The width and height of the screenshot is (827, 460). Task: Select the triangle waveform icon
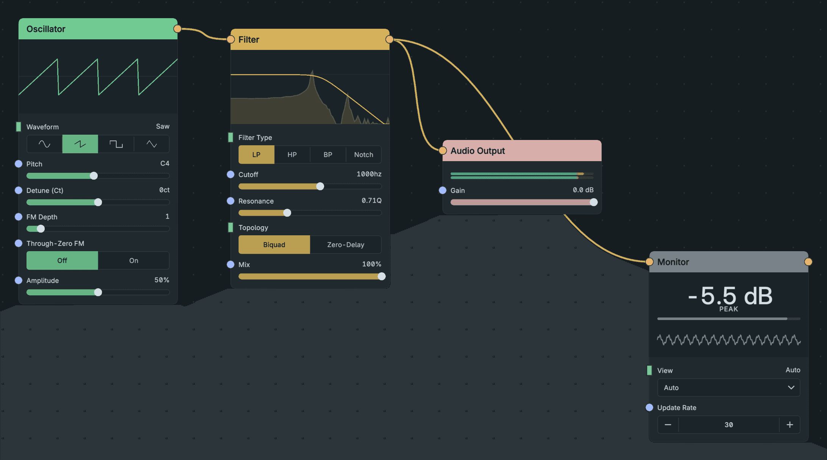(151, 144)
